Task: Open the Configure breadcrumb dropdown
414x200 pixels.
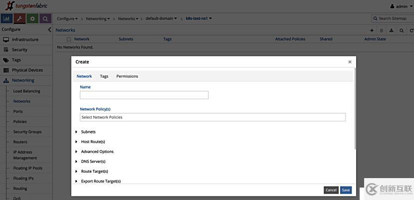Action: click(x=67, y=19)
